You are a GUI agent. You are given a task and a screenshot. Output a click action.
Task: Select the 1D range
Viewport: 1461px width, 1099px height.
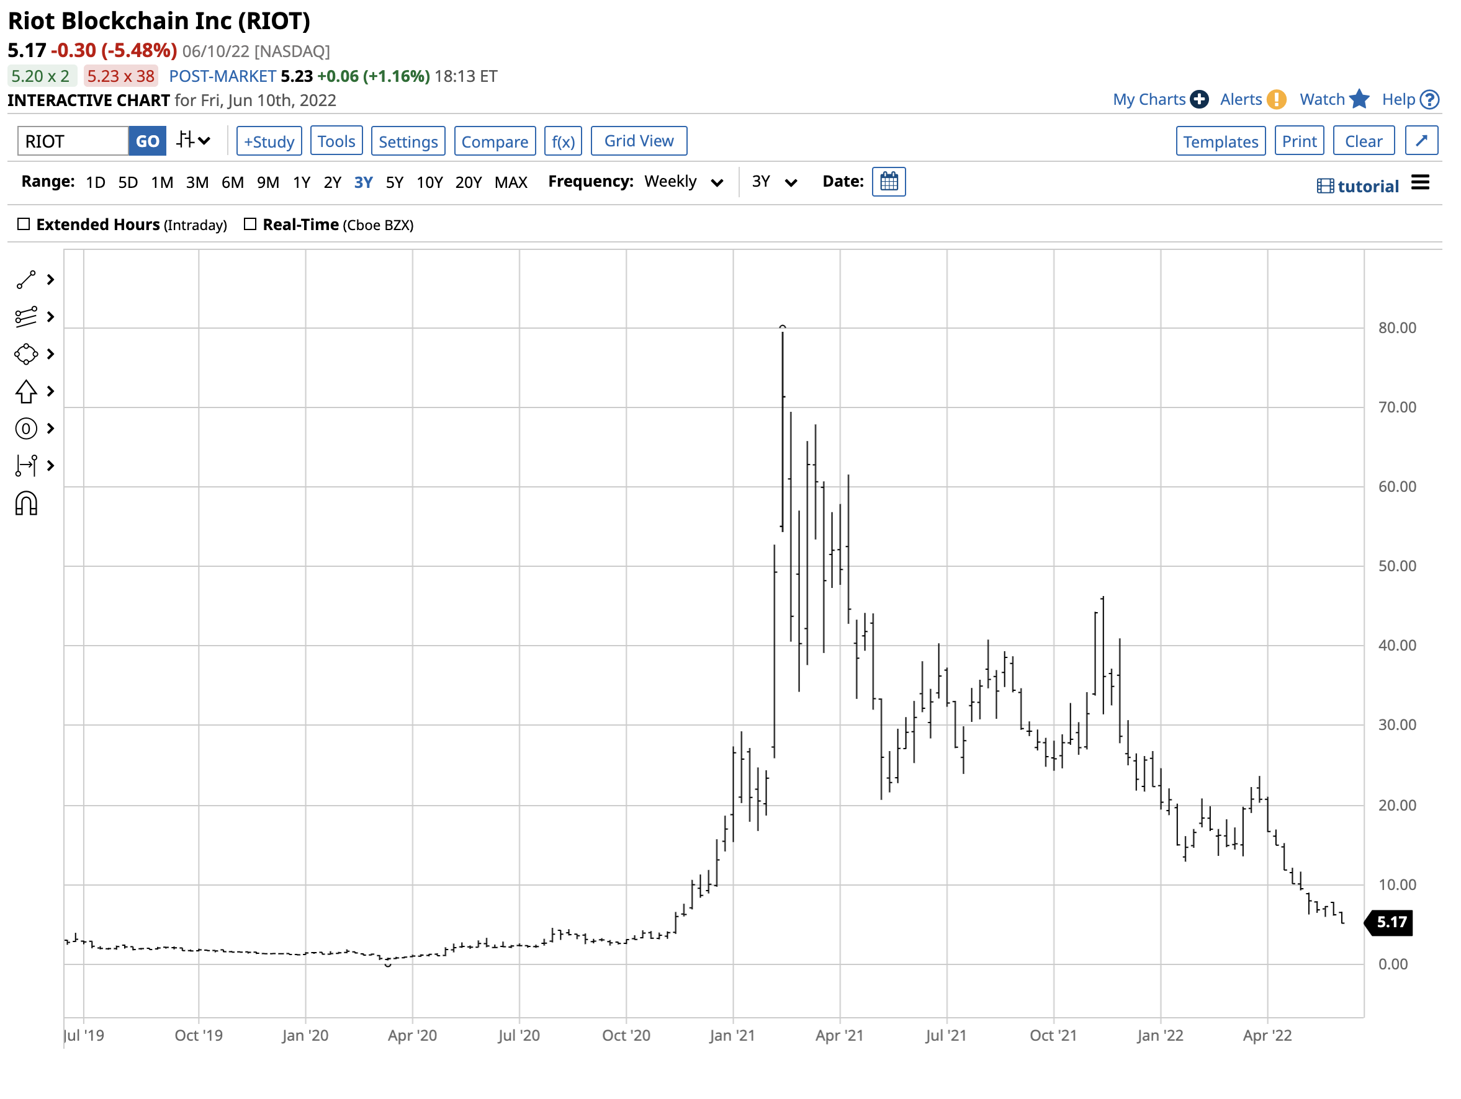[96, 182]
